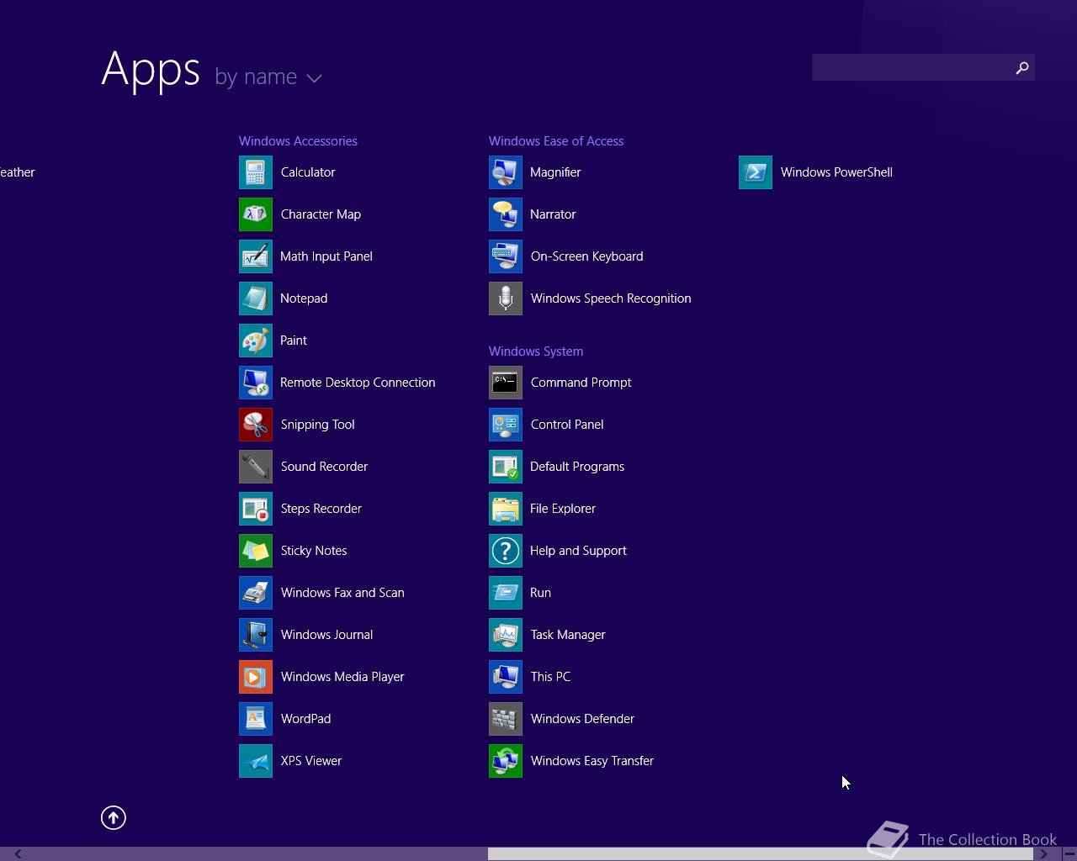Click the Windows System group heading

point(536,351)
